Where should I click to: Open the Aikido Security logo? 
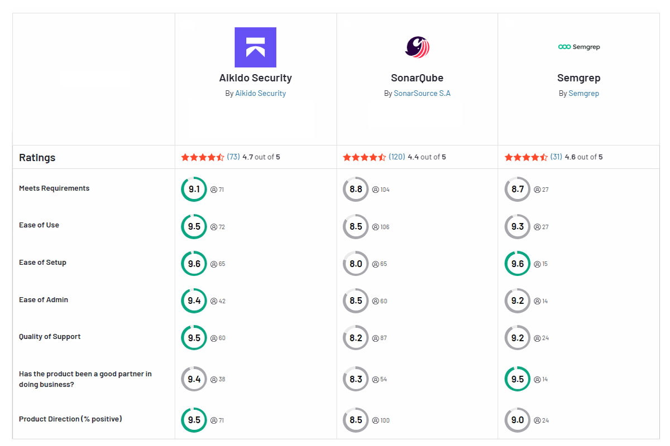(x=255, y=47)
